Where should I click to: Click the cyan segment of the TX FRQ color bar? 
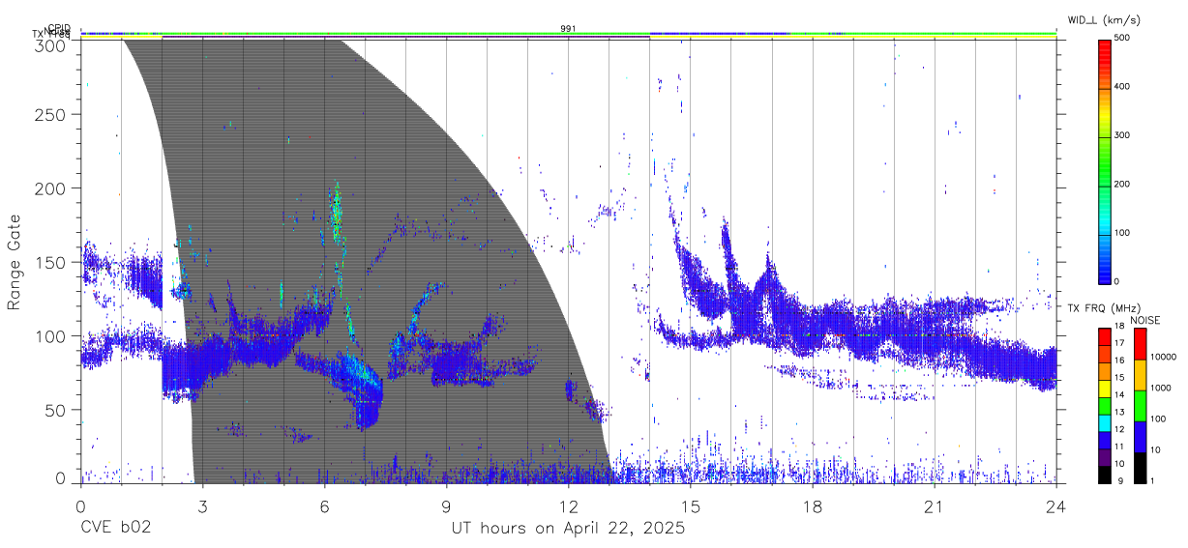click(1104, 423)
